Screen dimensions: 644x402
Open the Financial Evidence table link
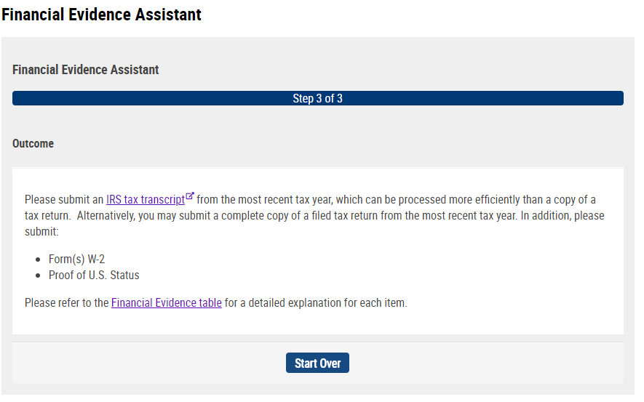167,303
